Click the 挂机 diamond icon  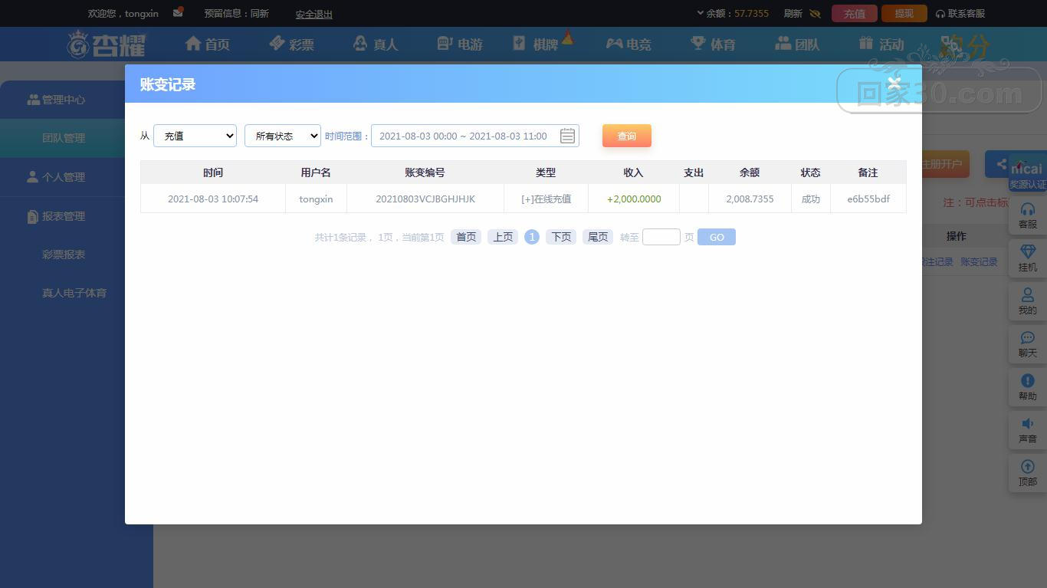1028,252
